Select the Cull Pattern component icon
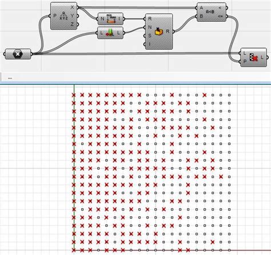The height and width of the screenshot is (255, 271). coord(254,57)
